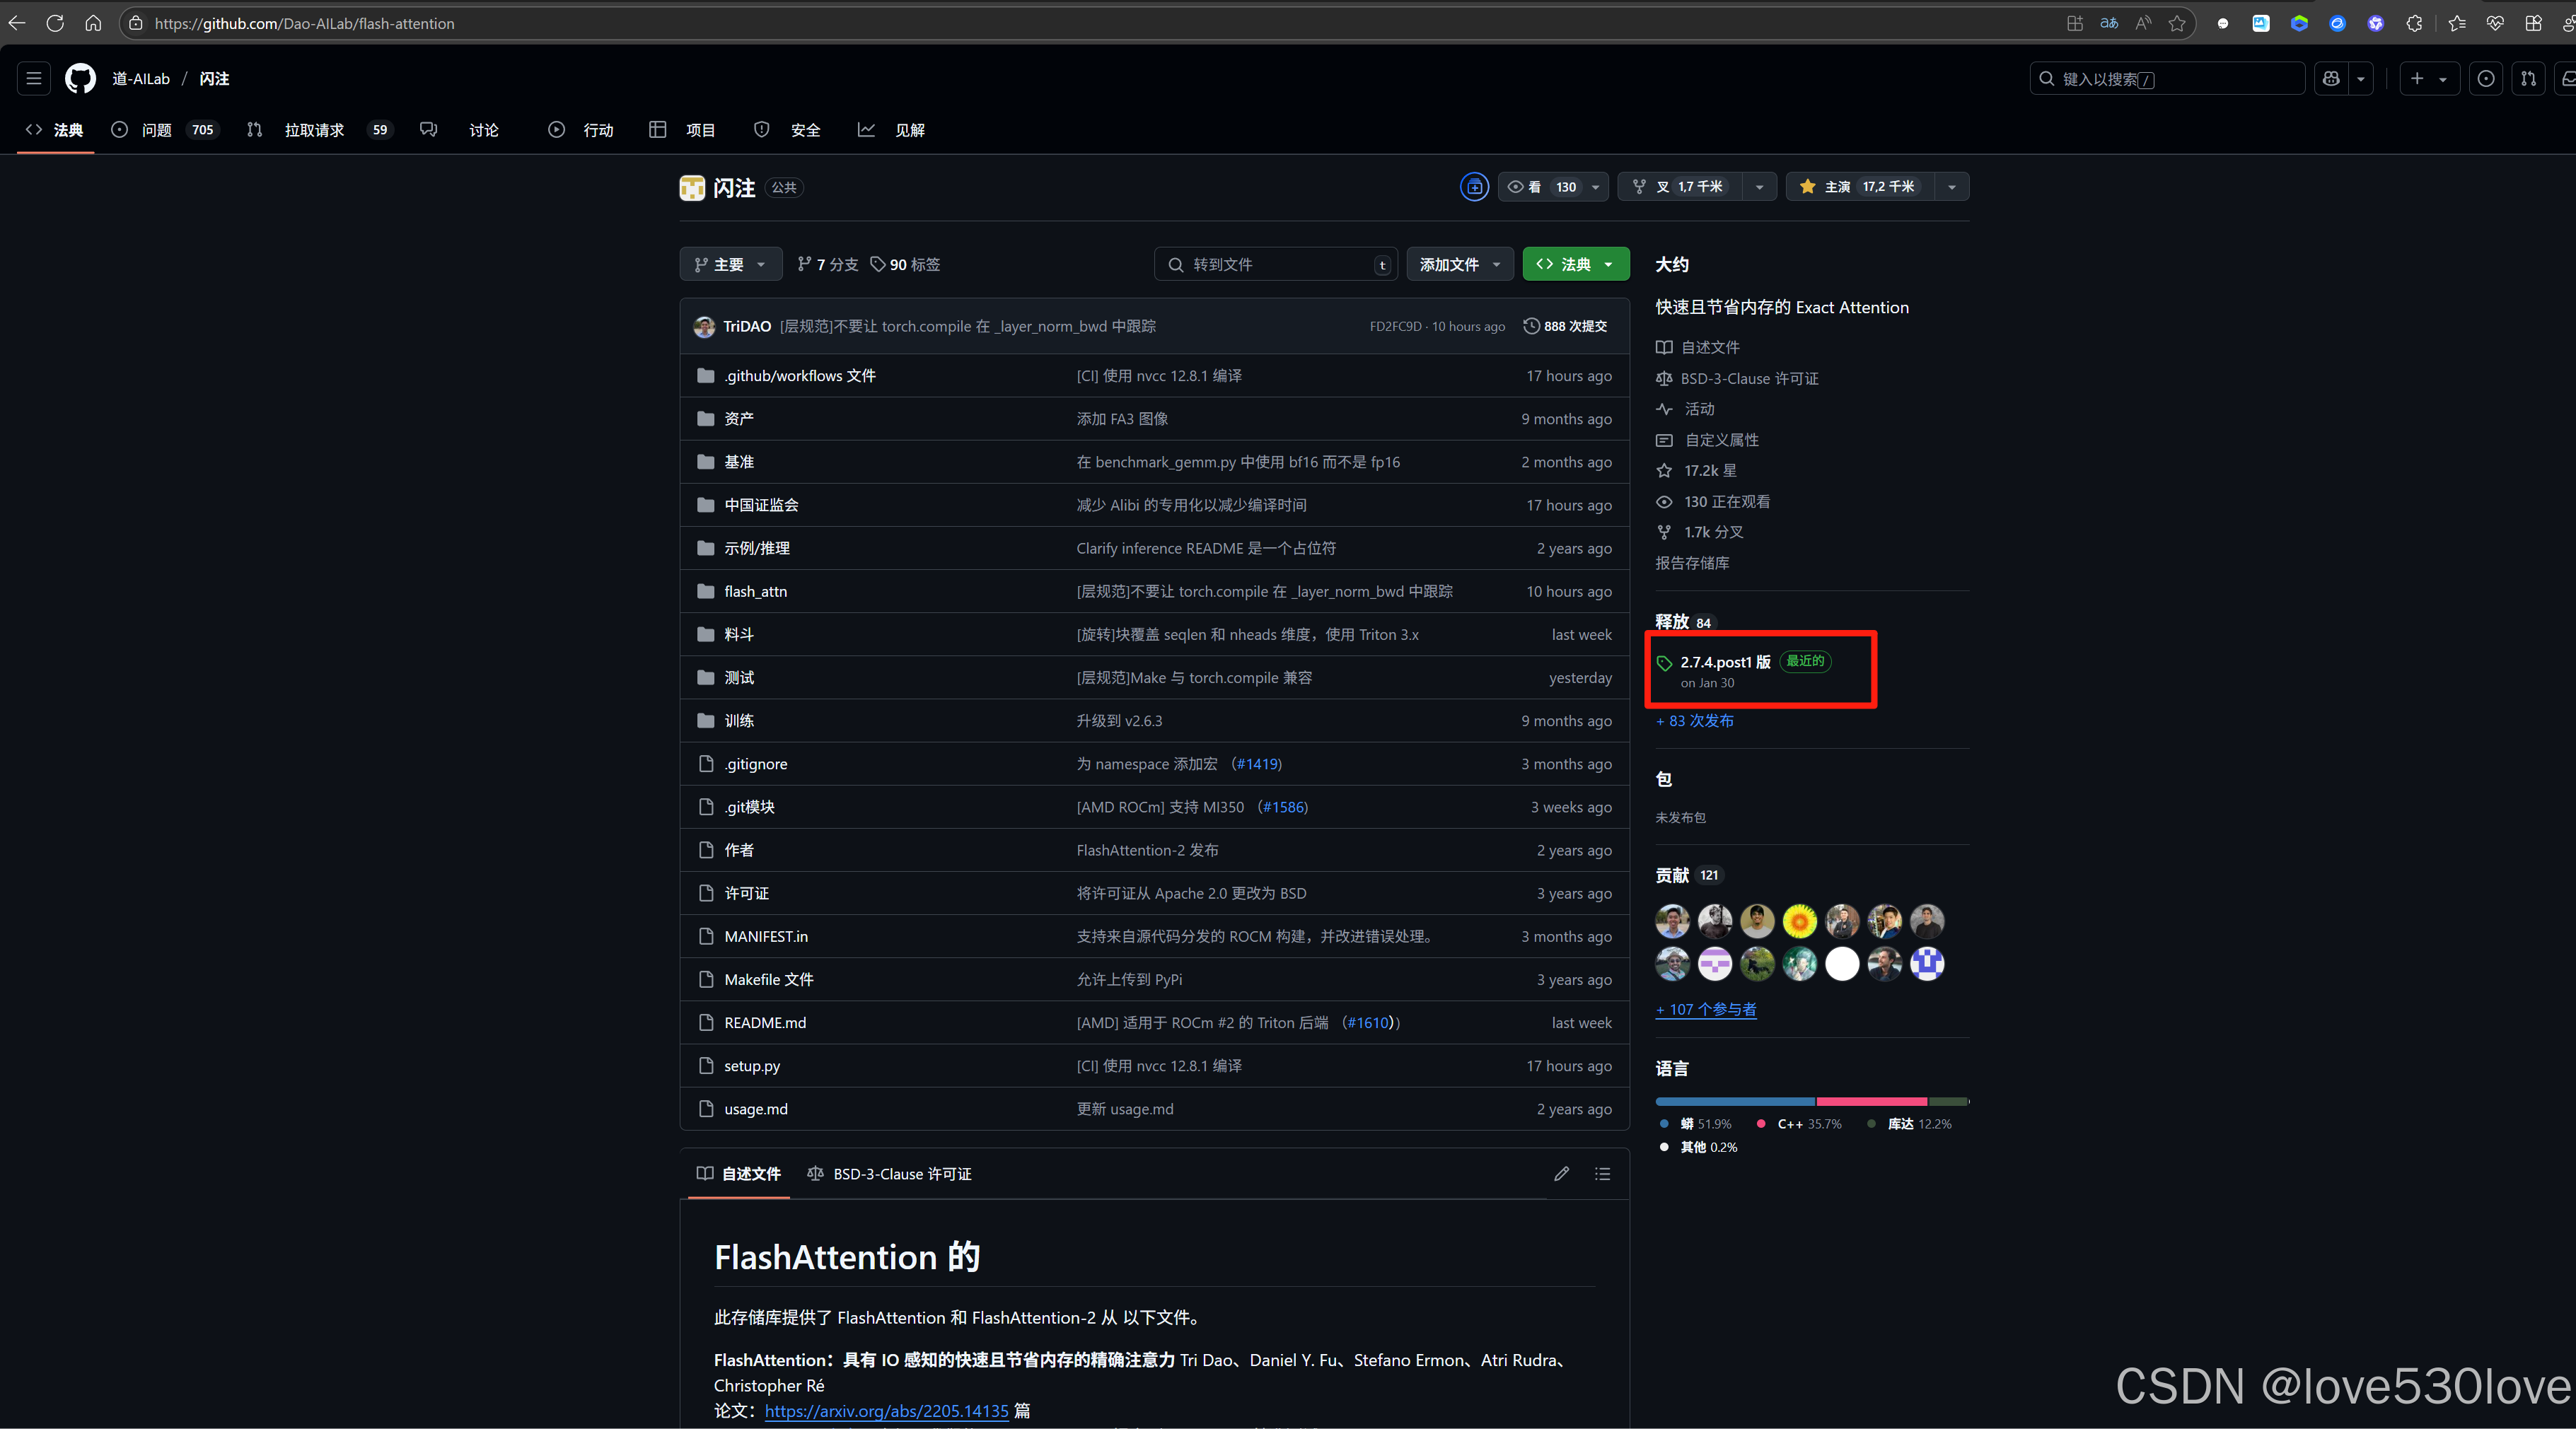This screenshot has width=2576, height=1429.
Task: Open the arxiv.org/abs/2205.14135 paper link
Action: pyautogui.click(x=886, y=1410)
